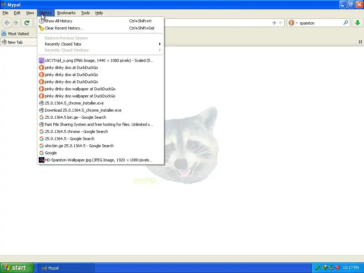Click the taskbar clock showing 10:17 PM
364x273 pixels.
(x=351, y=268)
